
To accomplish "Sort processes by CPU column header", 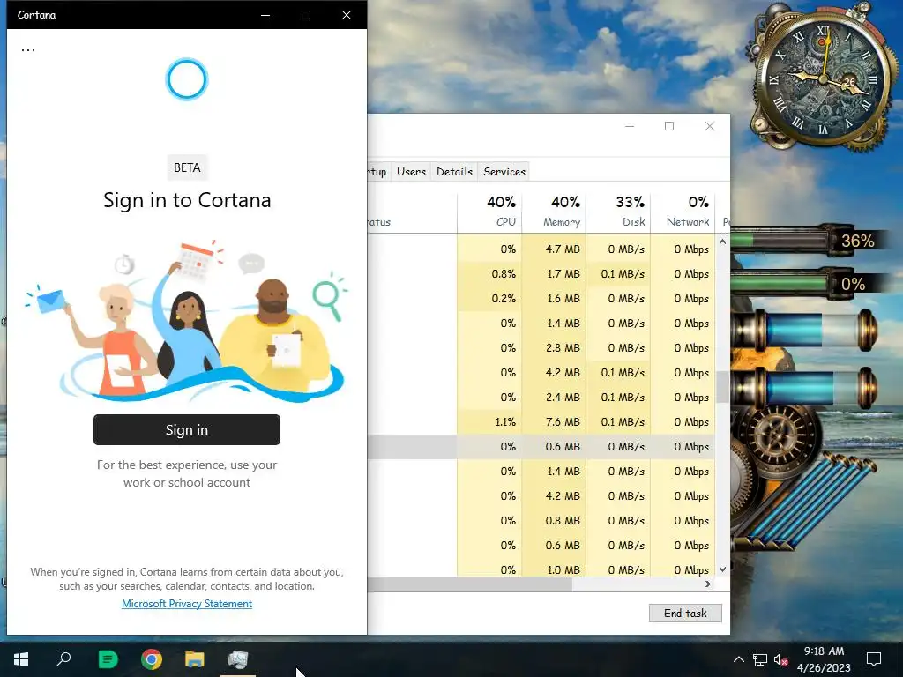I will coord(489,212).
